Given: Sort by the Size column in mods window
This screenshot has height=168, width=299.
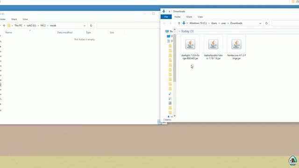Looking at the screenshot, I should point(112,32).
